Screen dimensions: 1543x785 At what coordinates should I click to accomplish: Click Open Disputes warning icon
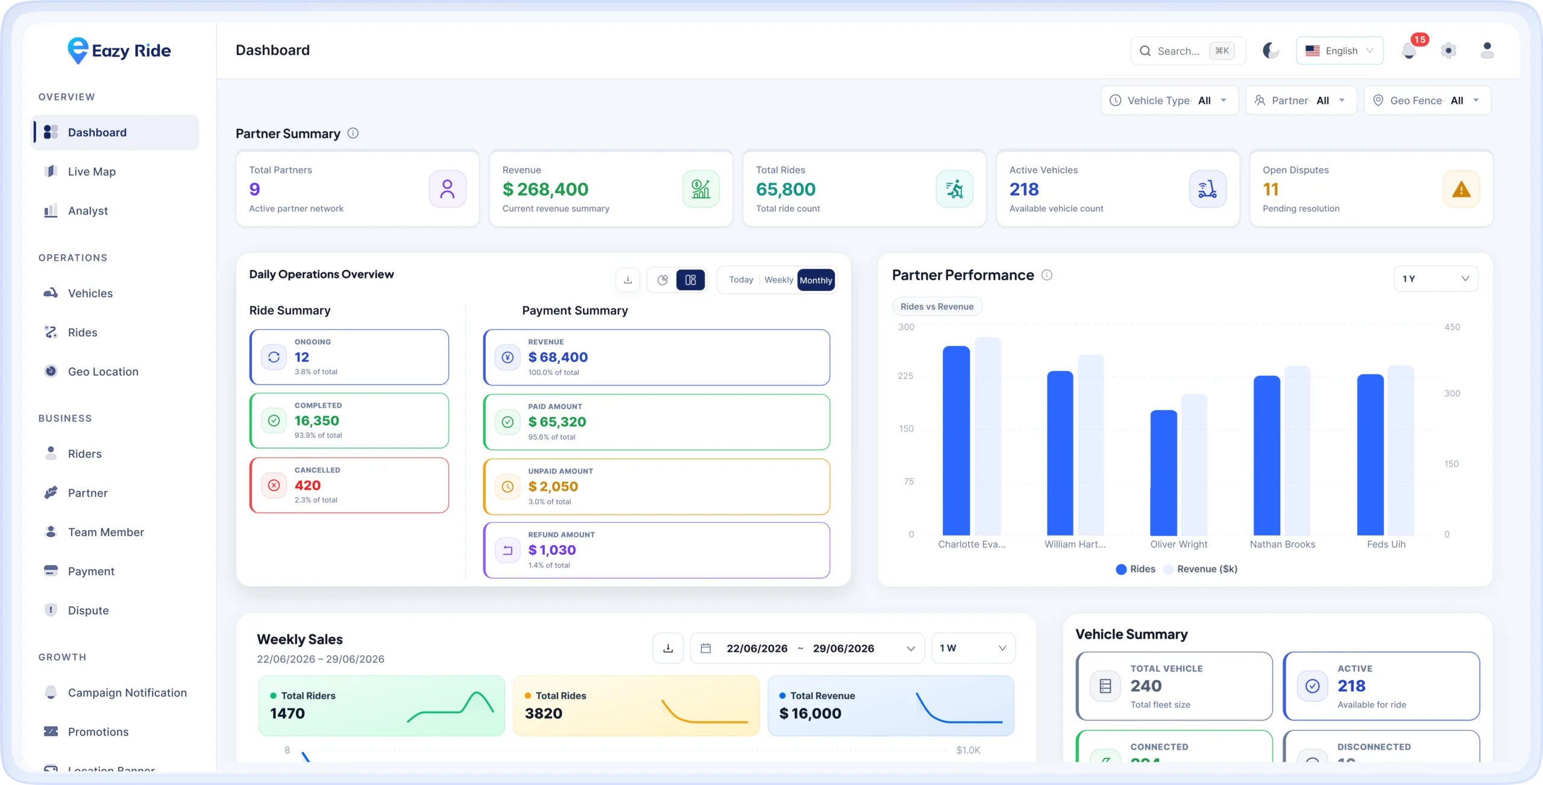[1461, 189]
